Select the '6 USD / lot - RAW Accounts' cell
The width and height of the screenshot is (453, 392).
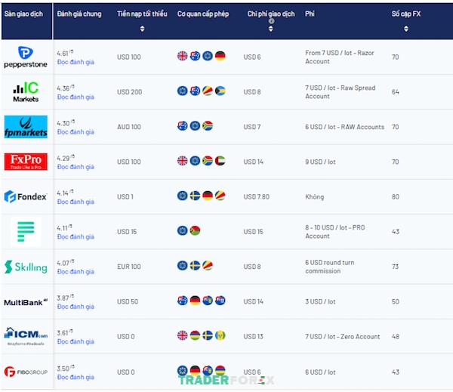[x=345, y=127]
